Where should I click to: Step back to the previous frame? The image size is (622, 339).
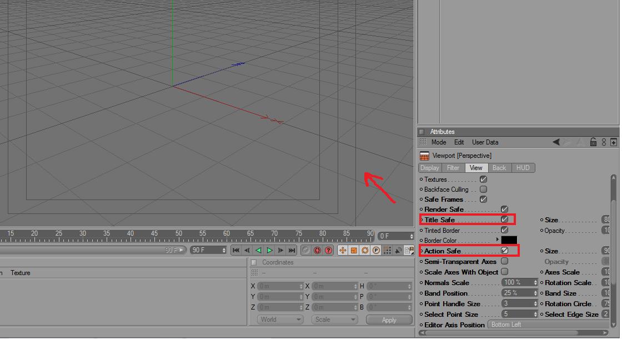247,250
